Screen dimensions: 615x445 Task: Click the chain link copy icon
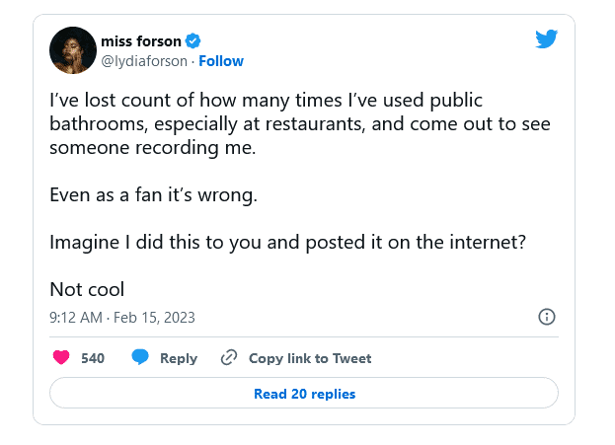coord(229,358)
